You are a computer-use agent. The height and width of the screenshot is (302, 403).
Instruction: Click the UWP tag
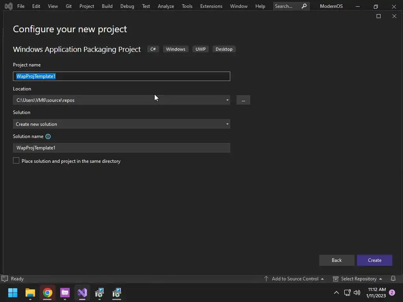pos(200,49)
